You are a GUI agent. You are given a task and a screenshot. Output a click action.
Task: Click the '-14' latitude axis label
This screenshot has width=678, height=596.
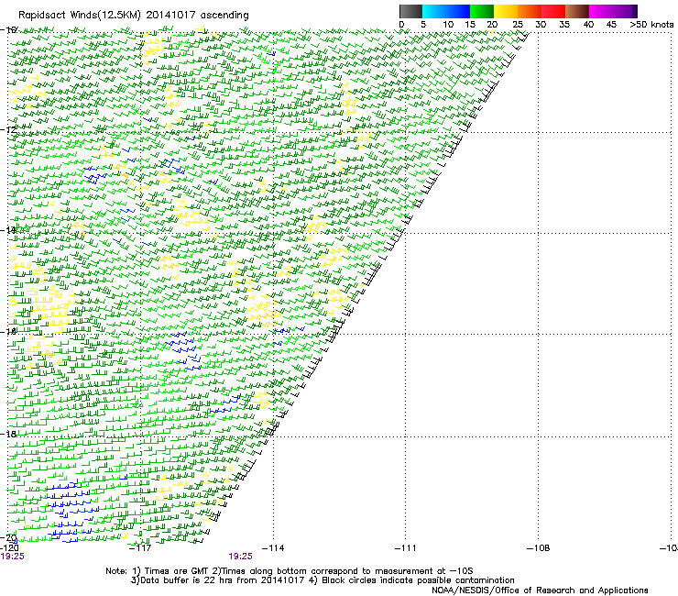coord(8,230)
